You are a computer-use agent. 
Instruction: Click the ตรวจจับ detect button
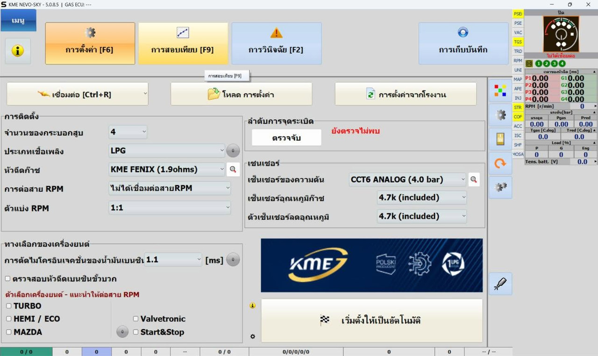286,138
